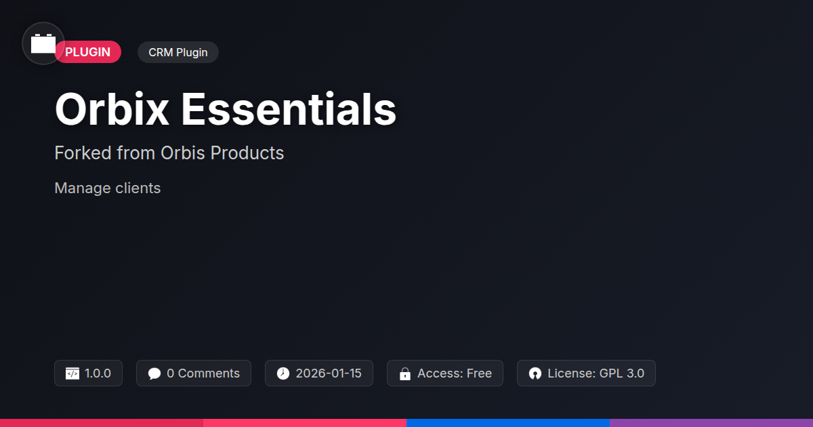The height and width of the screenshot is (427, 813).
Task: Select the red PLUGIN badge
Action: point(88,52)
